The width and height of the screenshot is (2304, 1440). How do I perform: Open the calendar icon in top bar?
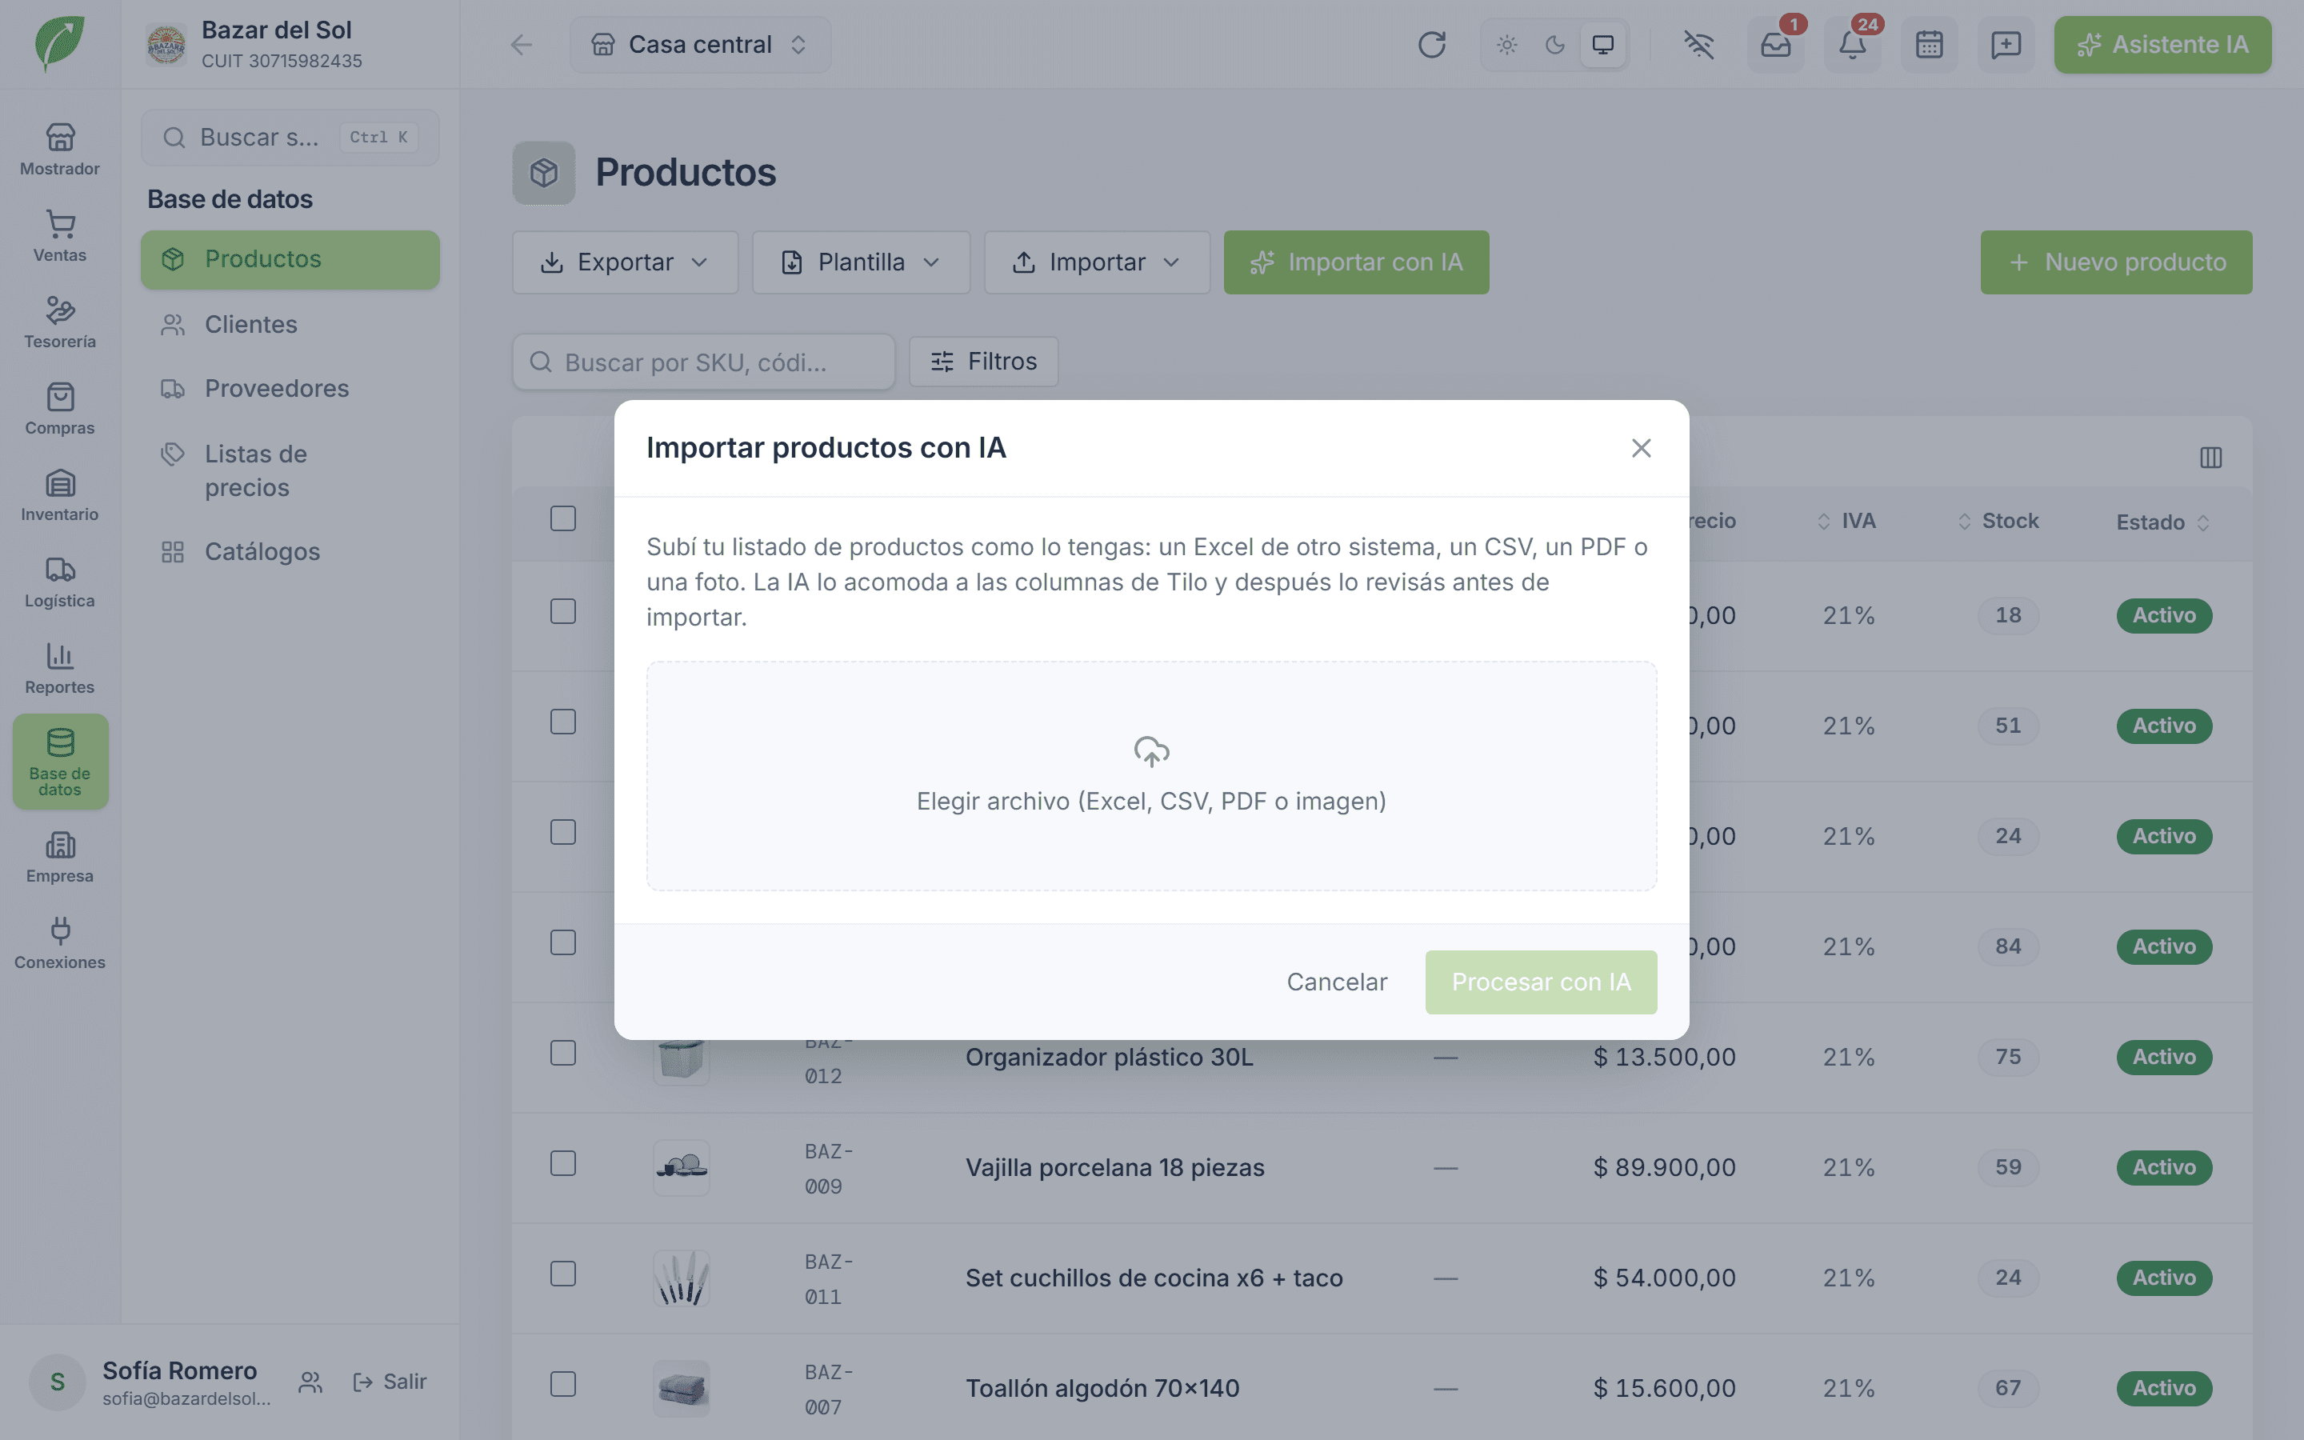tap(1930, 45)
